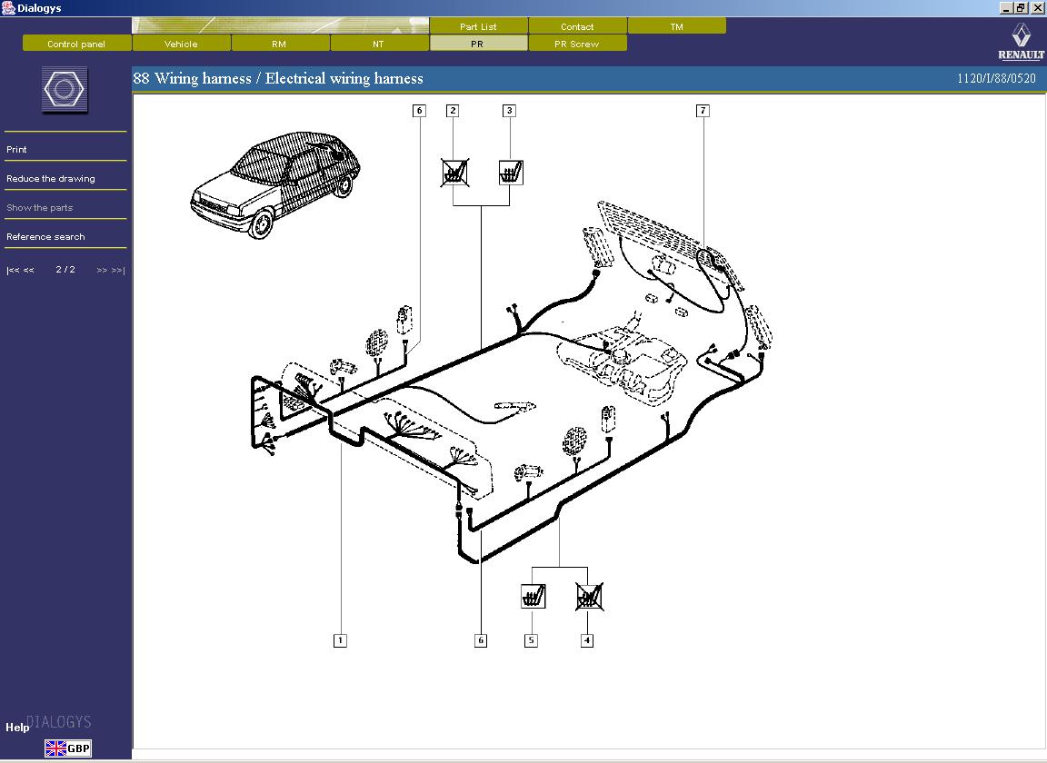Select callout number 7 in the diagram
Image resolution: width=1047 pixels, height=763 pixels.
point(703,110)
